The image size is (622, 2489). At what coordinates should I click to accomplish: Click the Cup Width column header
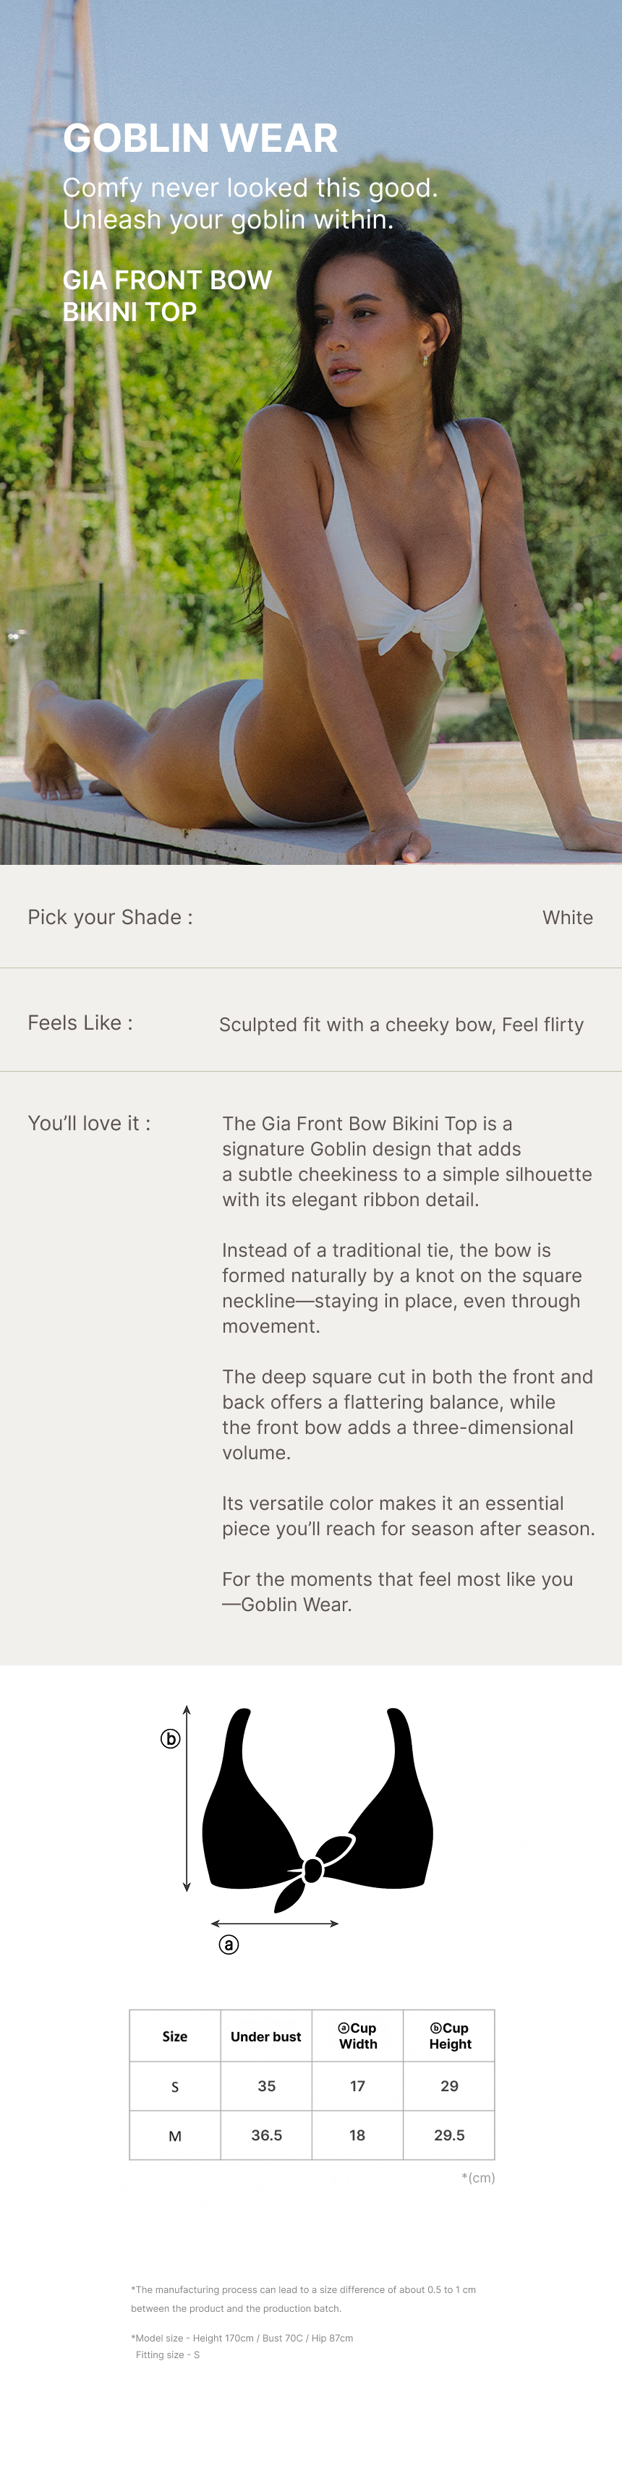click(x=357, y=2035)
